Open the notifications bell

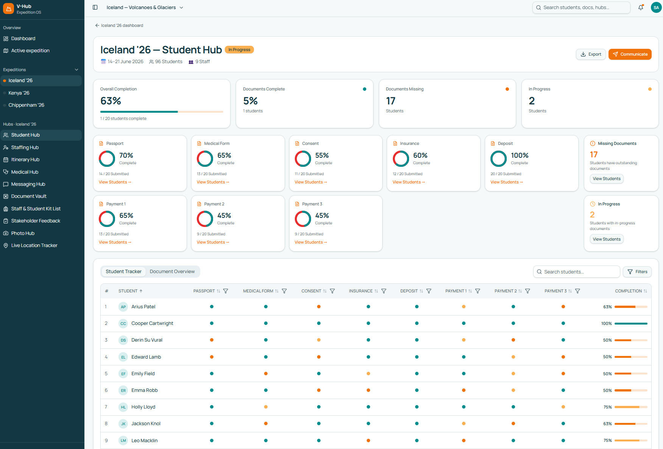coord(641,8)
